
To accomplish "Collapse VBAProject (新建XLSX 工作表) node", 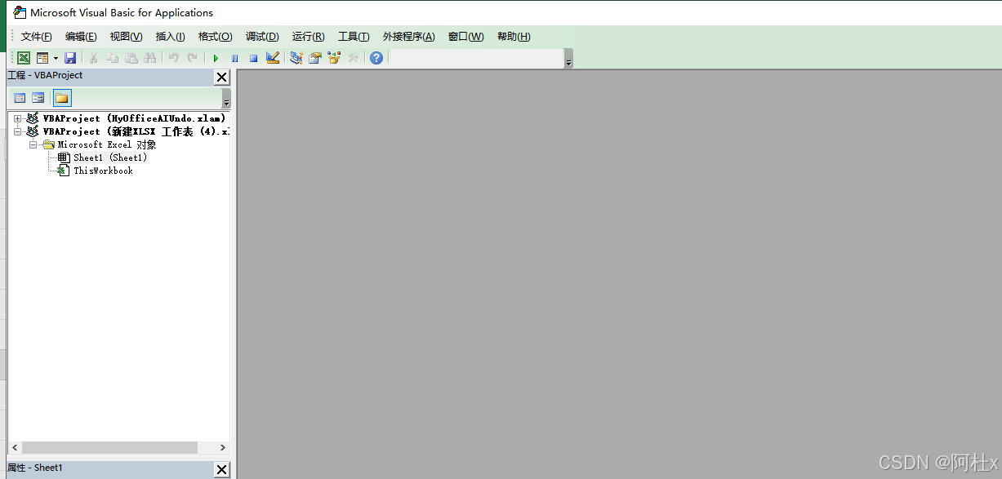I will [x=17, y=131].
